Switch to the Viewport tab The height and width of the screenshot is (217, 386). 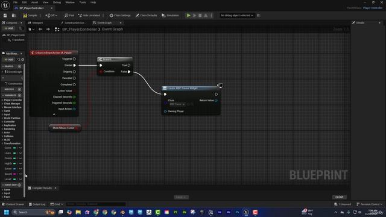point(37,23)
